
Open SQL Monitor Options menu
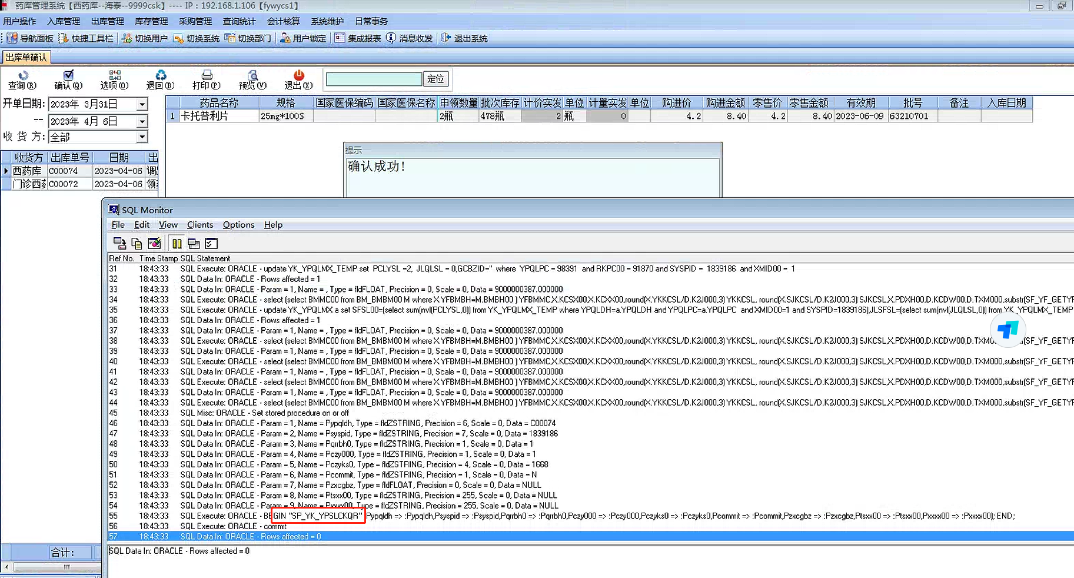click(238, 225)
